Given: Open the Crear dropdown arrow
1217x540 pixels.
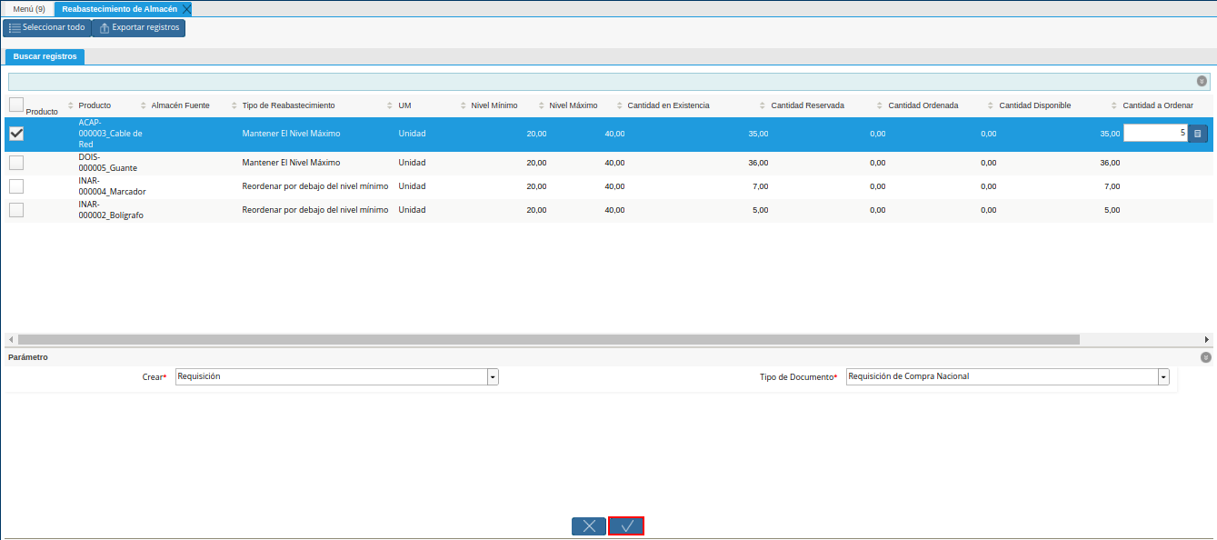Looking at the screenshot, I should pyautogui.click(x=493, y=376).
